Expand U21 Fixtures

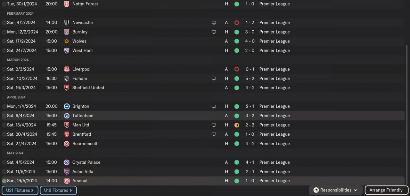tap(20, 190)
